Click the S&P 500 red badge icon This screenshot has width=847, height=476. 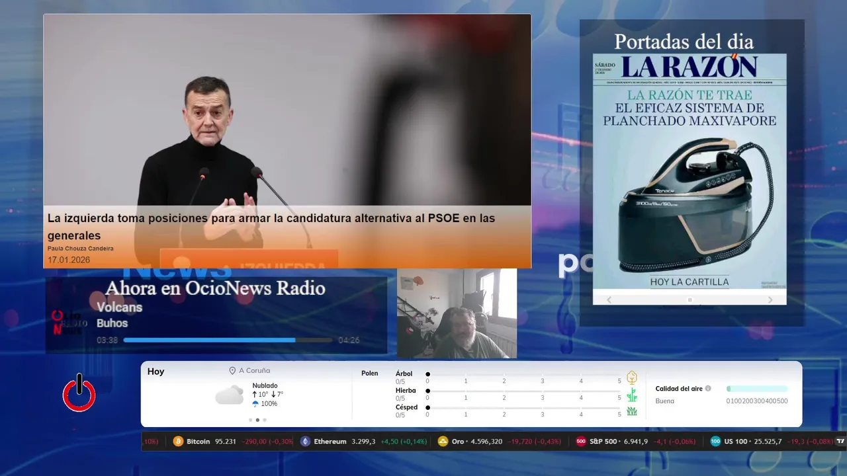(x=581, y=442)
